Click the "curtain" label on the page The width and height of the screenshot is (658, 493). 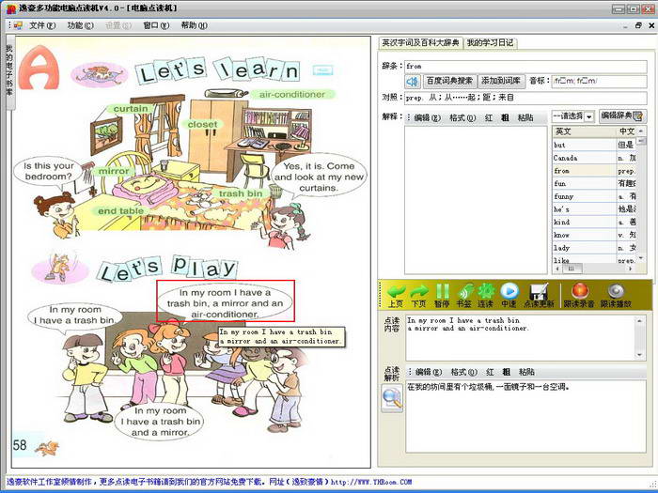pyautogui.click(x=131, y=109)
